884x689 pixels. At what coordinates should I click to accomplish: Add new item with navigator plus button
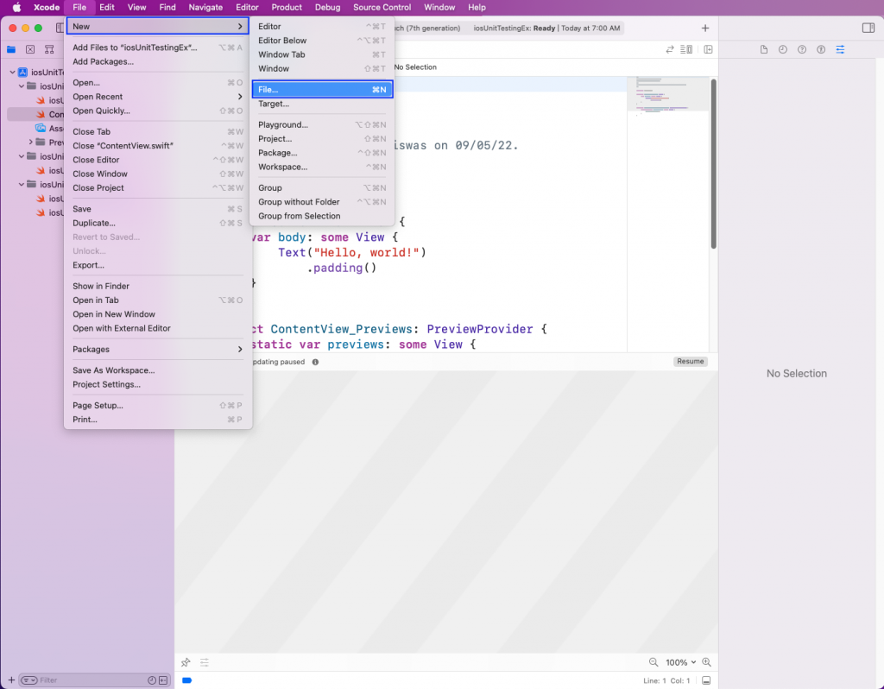(11, 680)
